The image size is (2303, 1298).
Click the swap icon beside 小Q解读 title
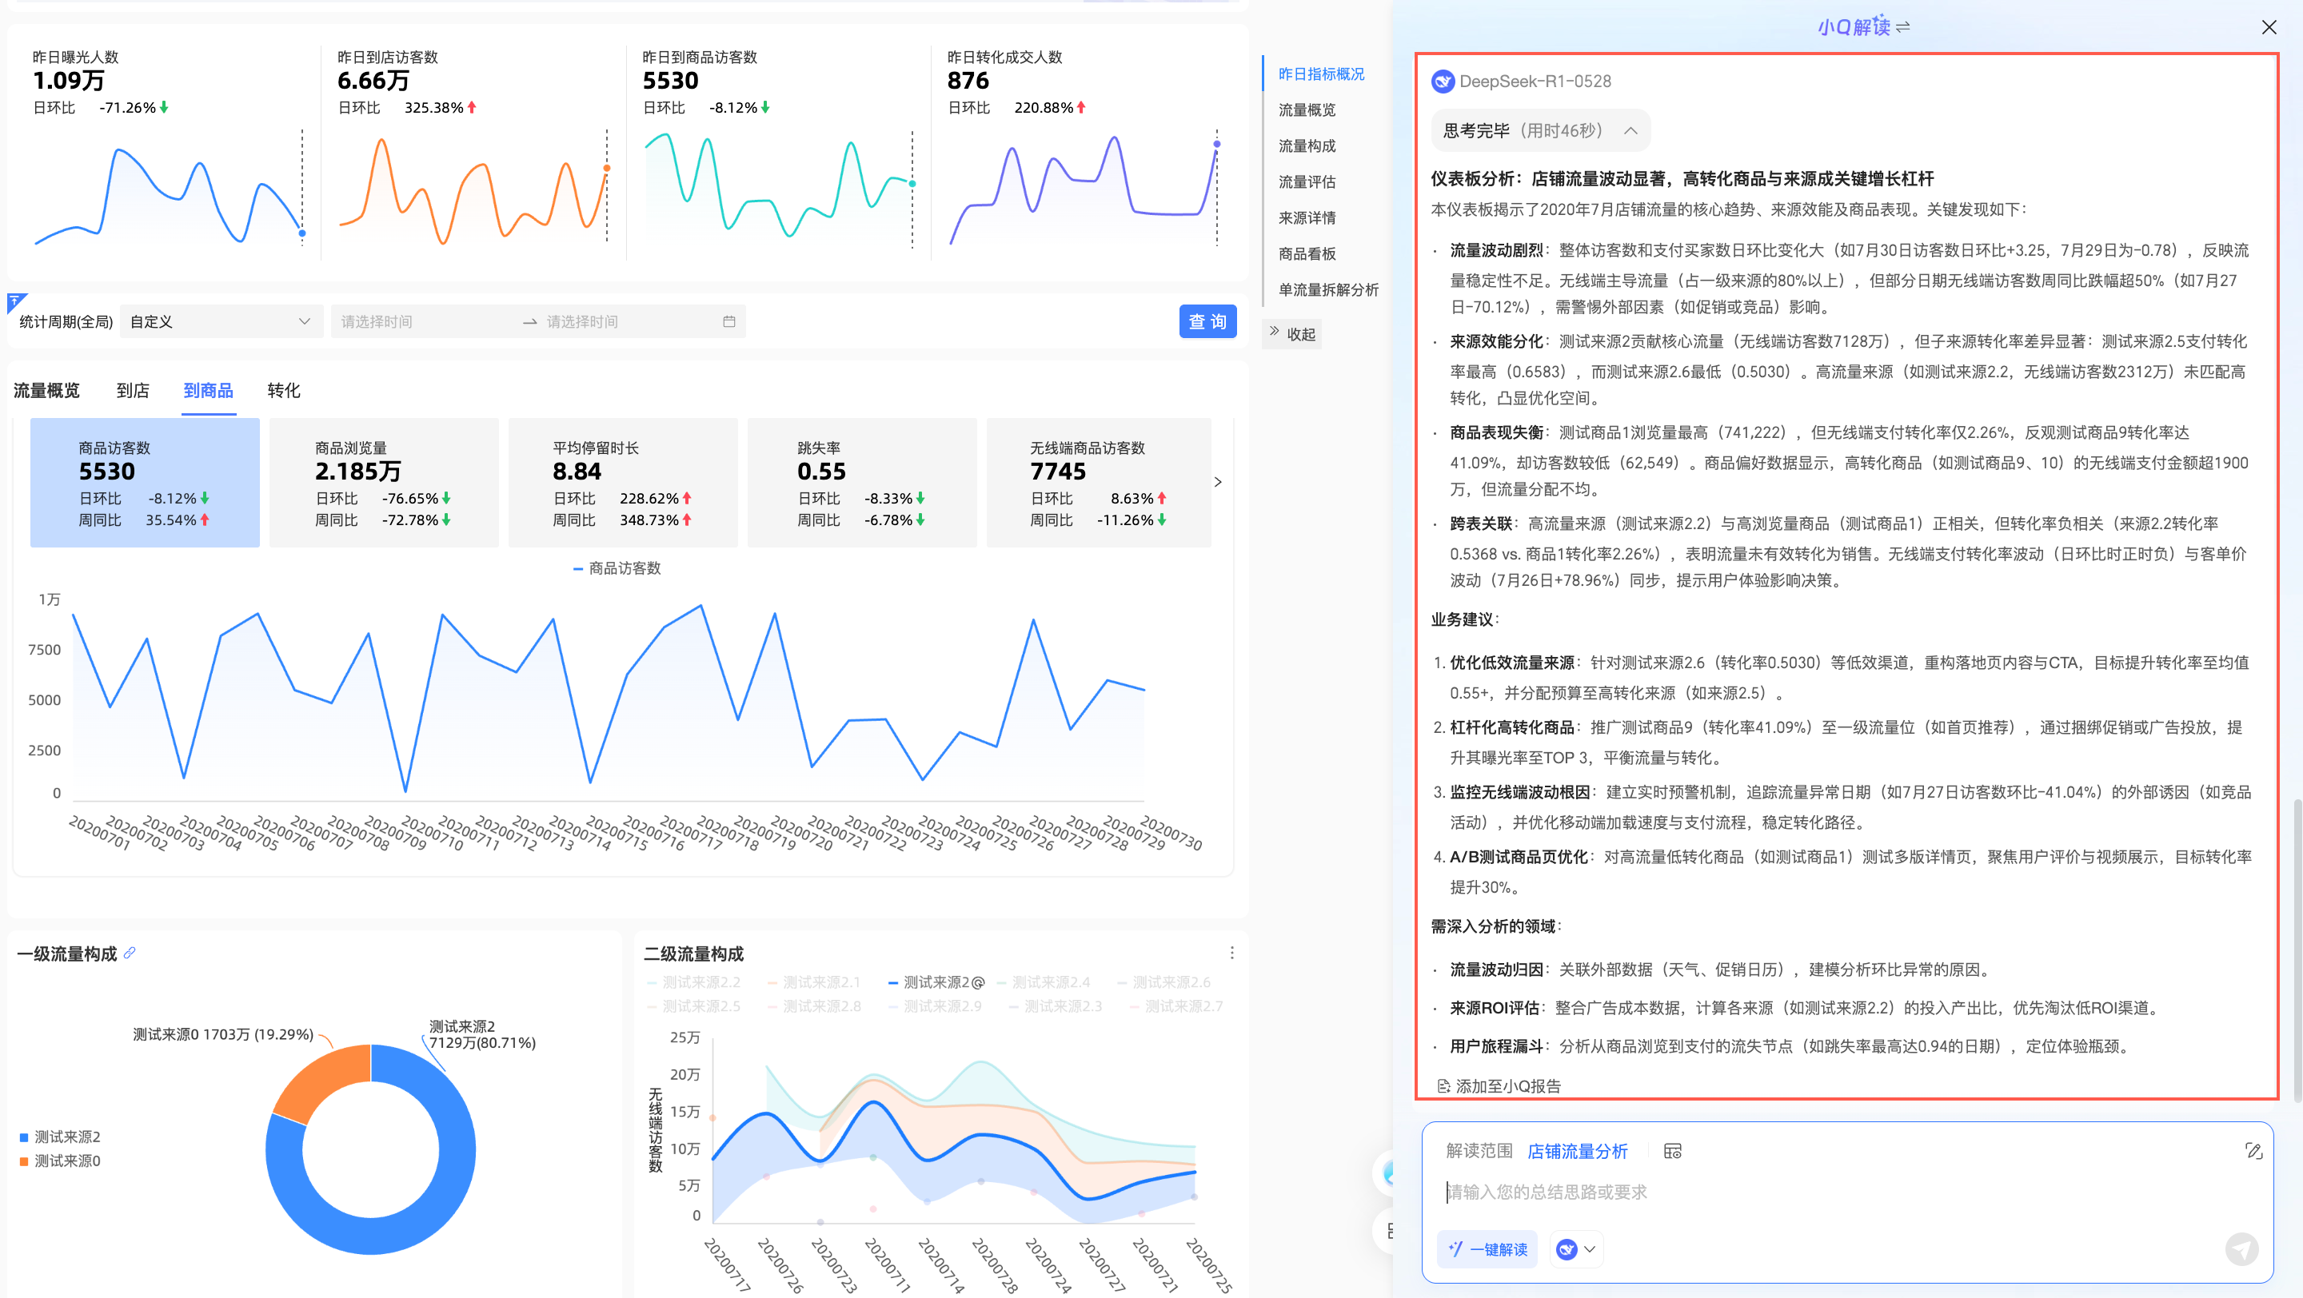coord(1903,27)
